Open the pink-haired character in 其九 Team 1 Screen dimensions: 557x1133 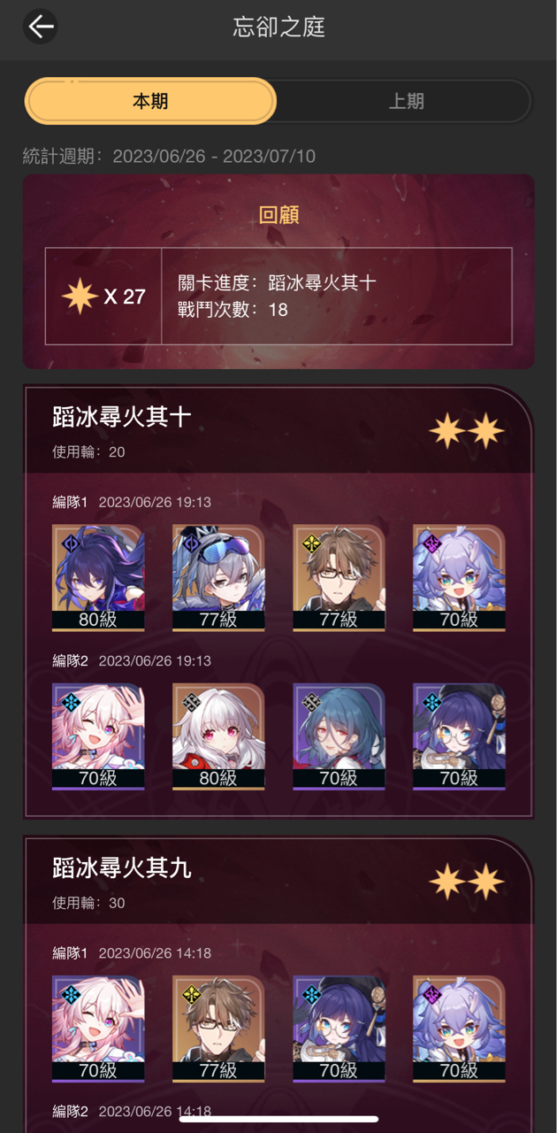[98, 1029]
